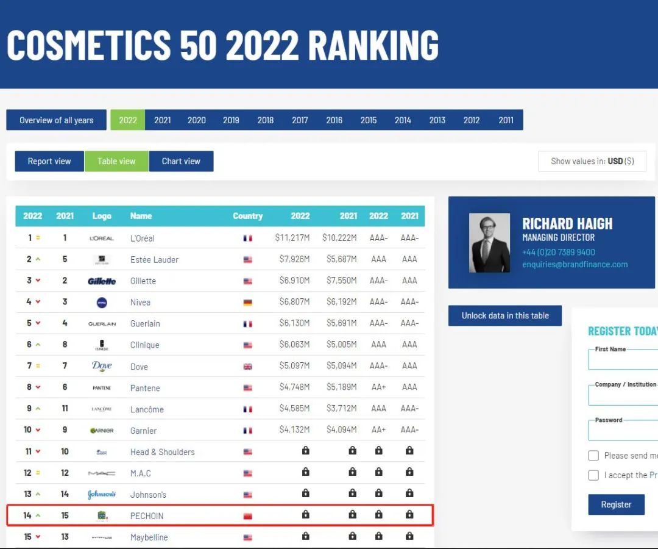Click Unlock data in this table button
Screen dimensions: 658x549
(505, 315)
